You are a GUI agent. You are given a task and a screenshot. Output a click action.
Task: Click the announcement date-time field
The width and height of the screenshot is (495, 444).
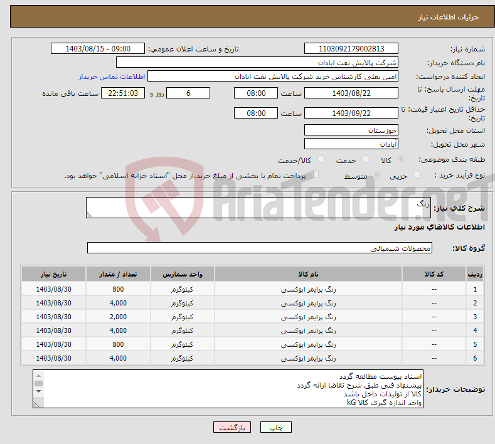97,48
